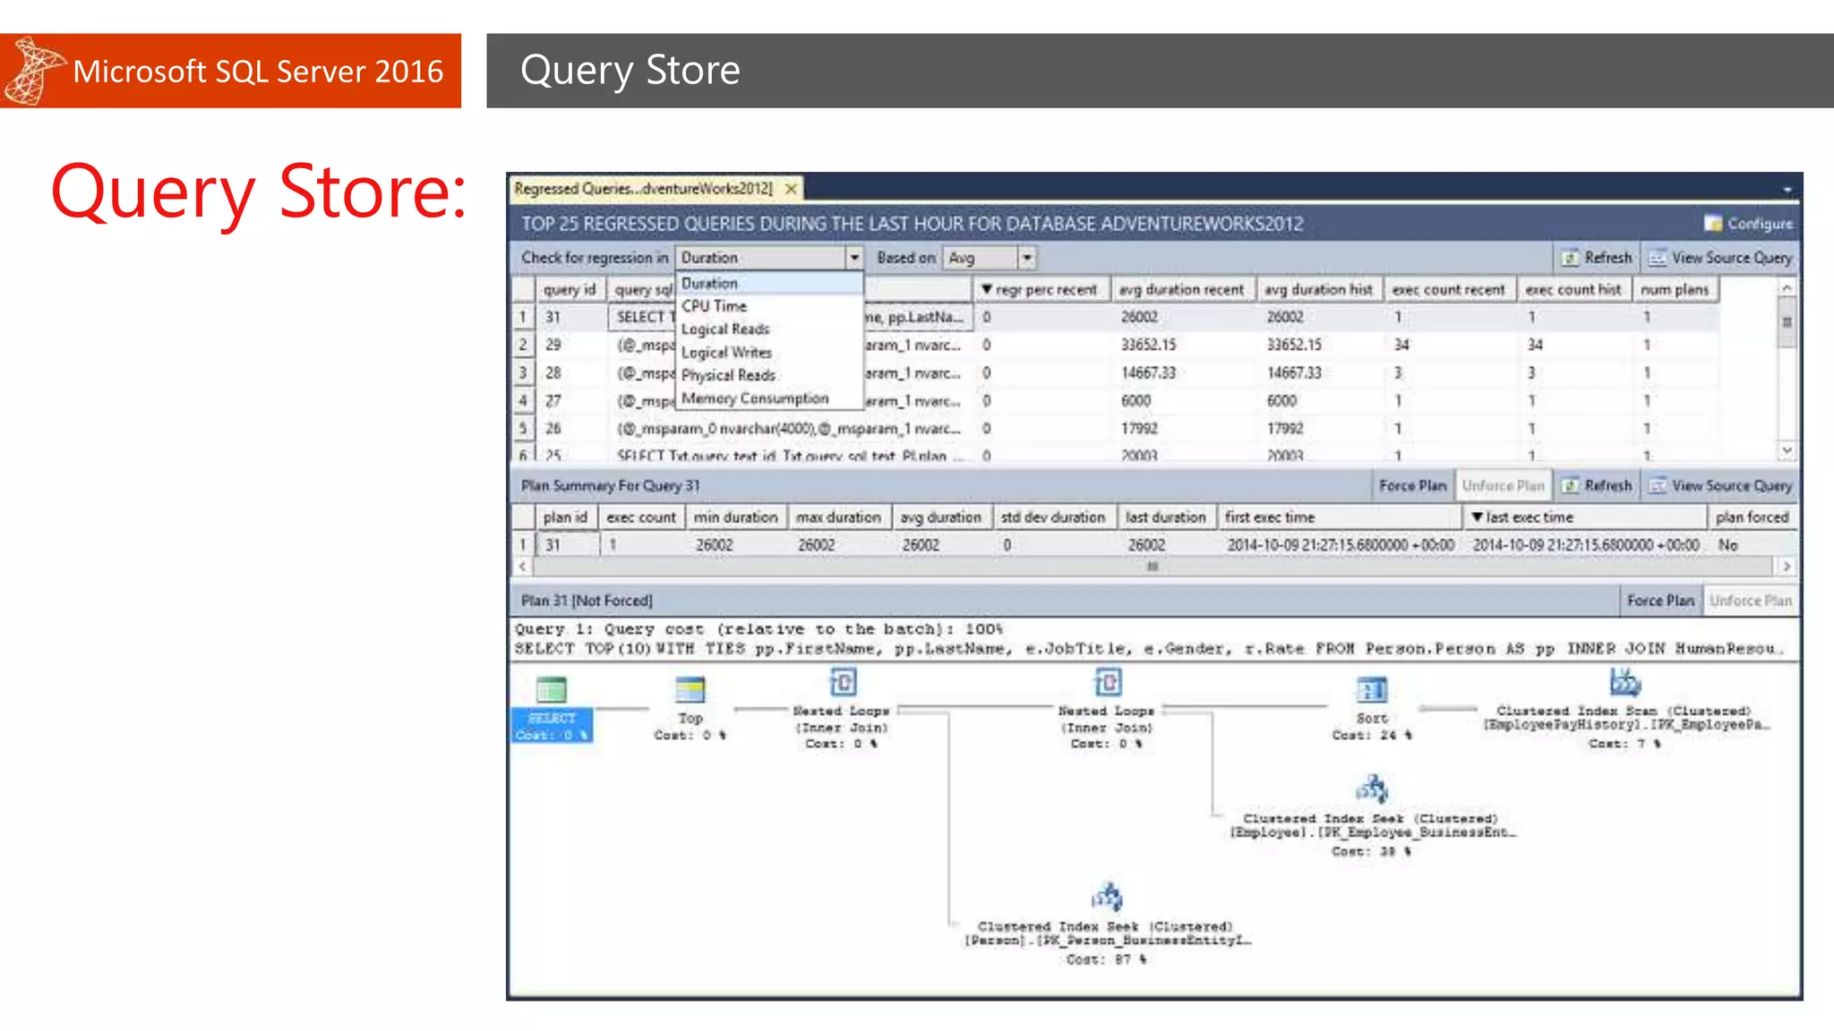Choose Memory Consumption in the dropdown list
1834x1031 pixels.
tap(768, 398)
